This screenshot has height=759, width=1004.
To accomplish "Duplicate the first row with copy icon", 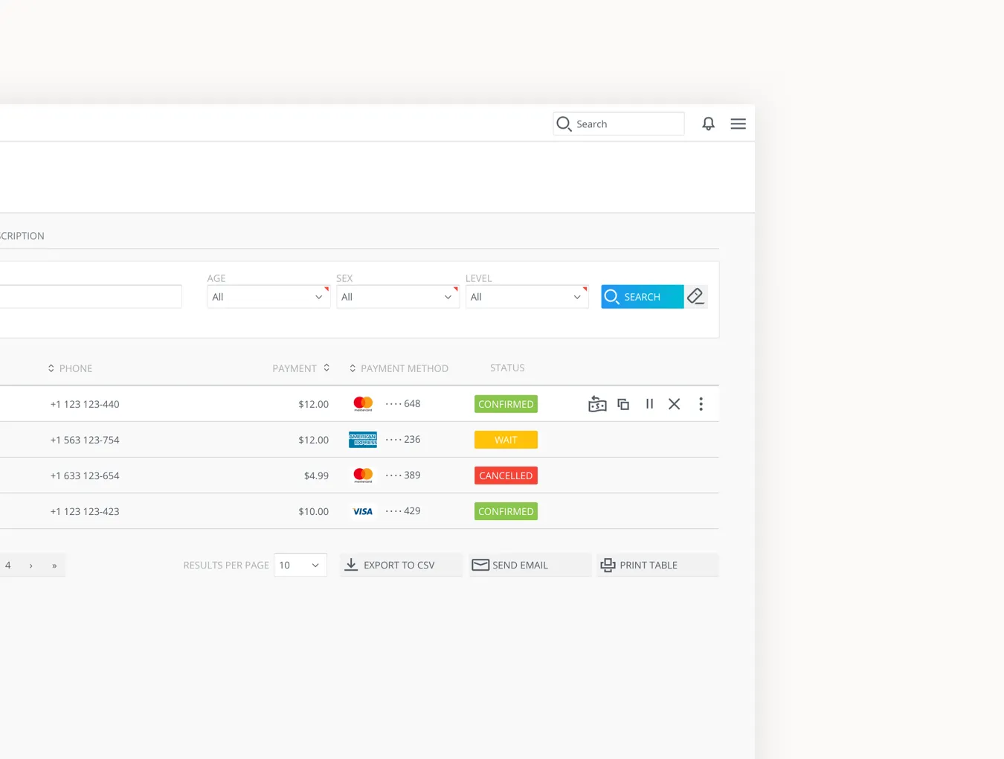I will (x=623, y=404).
